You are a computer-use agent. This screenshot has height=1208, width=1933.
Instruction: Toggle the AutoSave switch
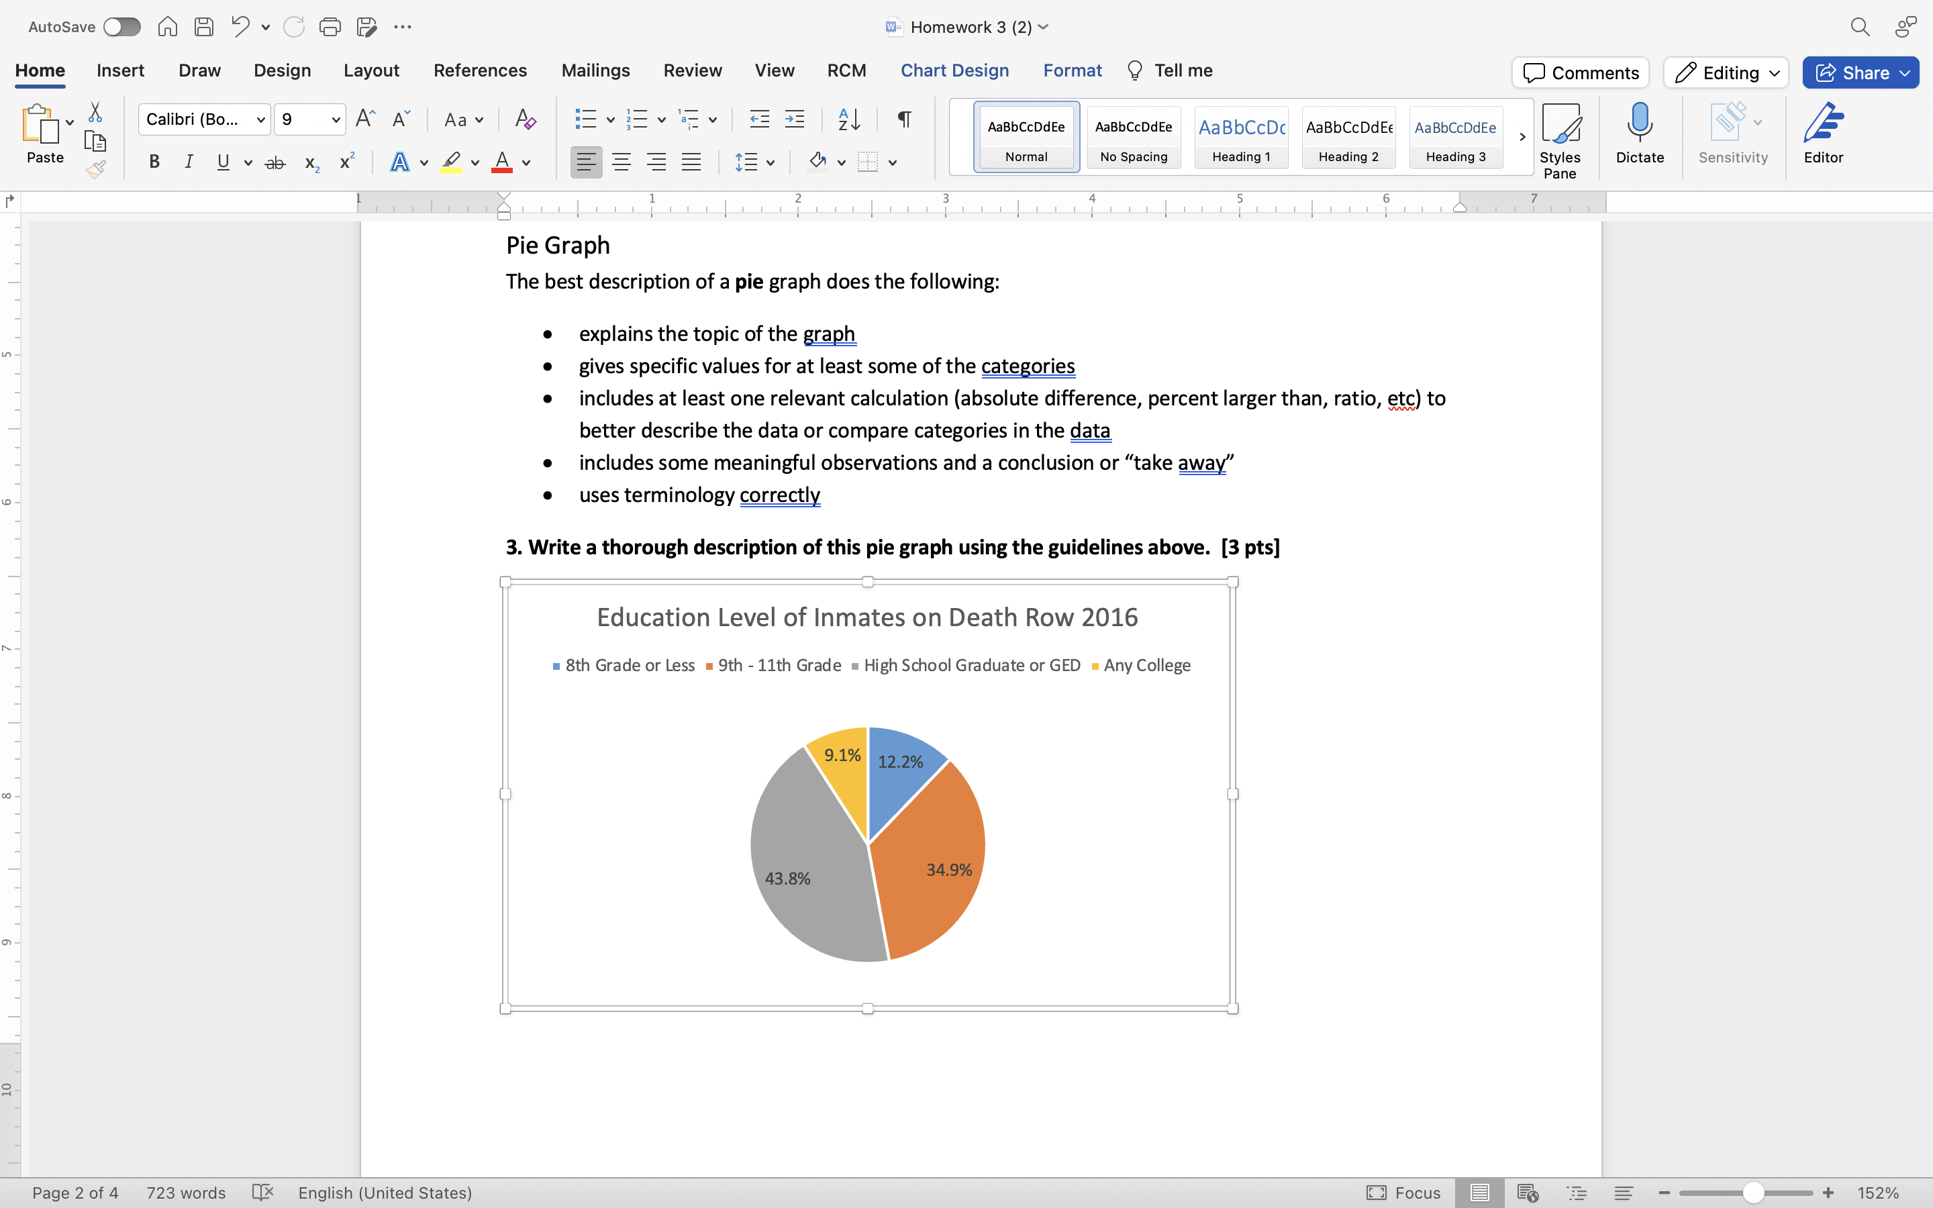[121, 27]
